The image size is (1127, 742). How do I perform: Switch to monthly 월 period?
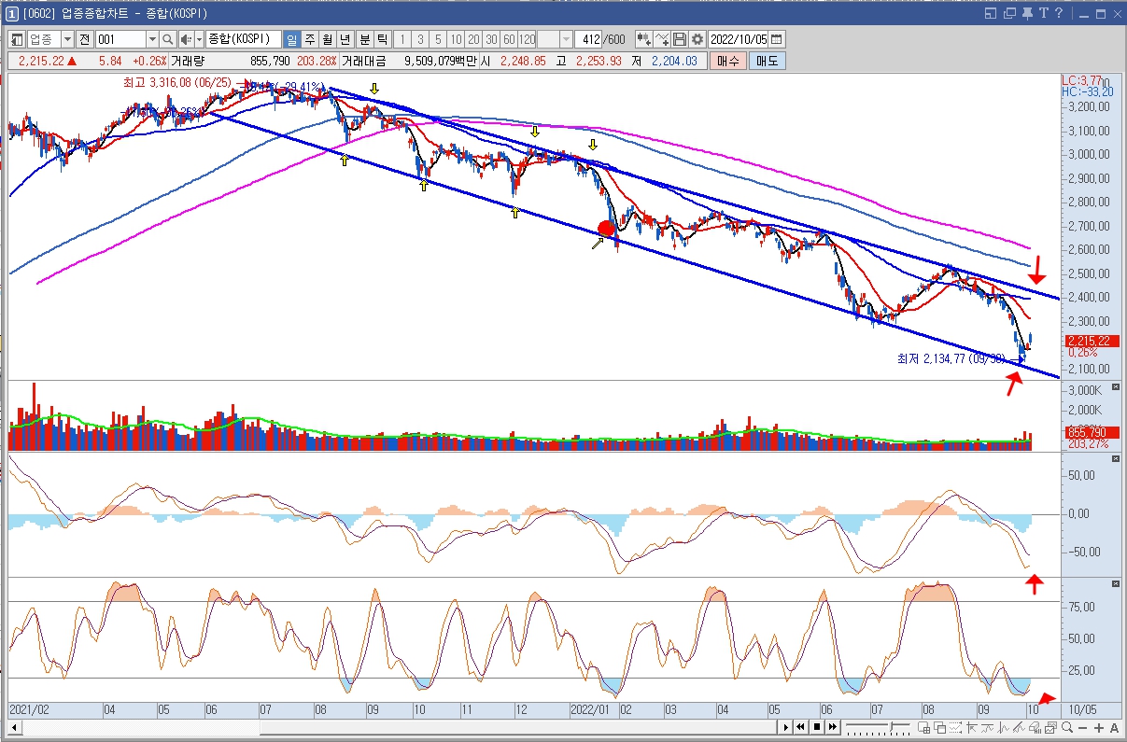(x=326, y=39)
